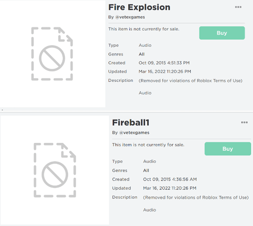Screen dimensions: 253x226
Task: Click the Buy button for Fire Explosion
Action: click(x=222, y=33)
